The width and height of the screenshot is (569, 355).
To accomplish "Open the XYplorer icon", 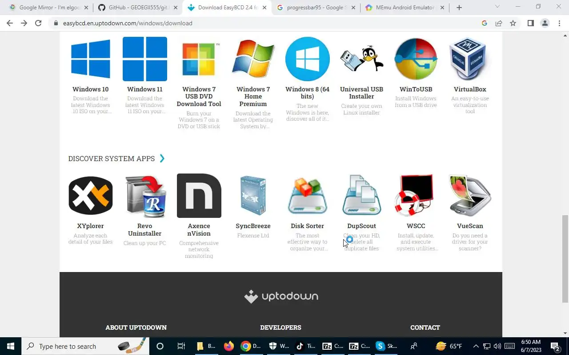I will tap(91, 196).
